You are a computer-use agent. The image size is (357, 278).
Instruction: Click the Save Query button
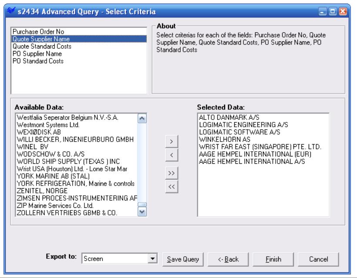click(x=183, y=259)
